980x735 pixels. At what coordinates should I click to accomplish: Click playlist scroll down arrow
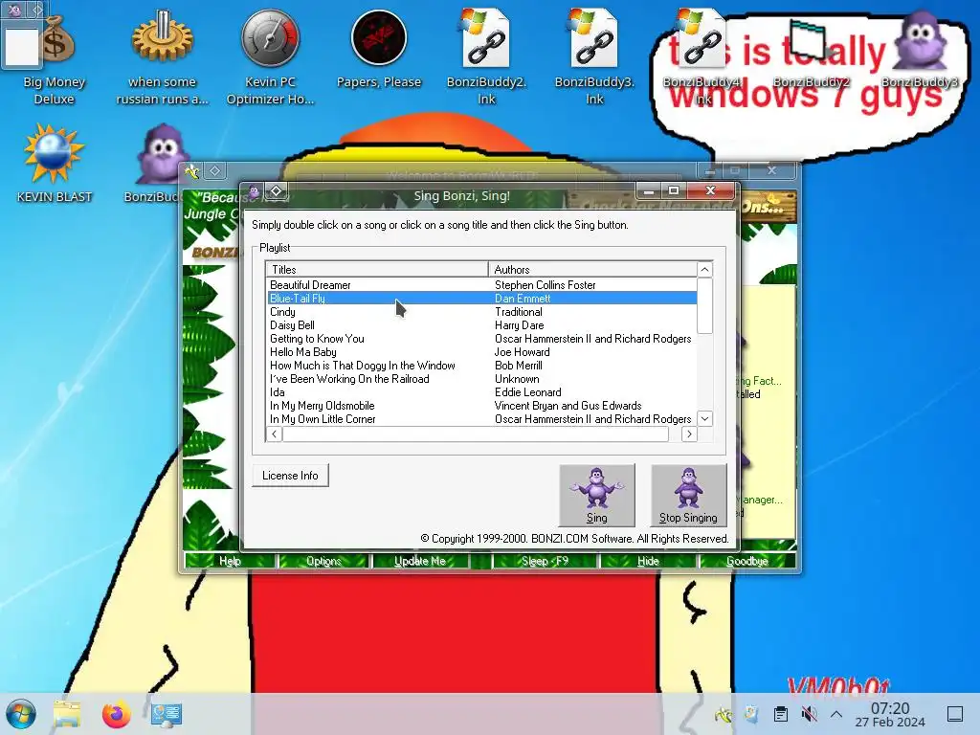(x=705, y=419)
